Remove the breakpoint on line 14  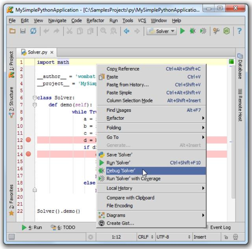[28, 154]
